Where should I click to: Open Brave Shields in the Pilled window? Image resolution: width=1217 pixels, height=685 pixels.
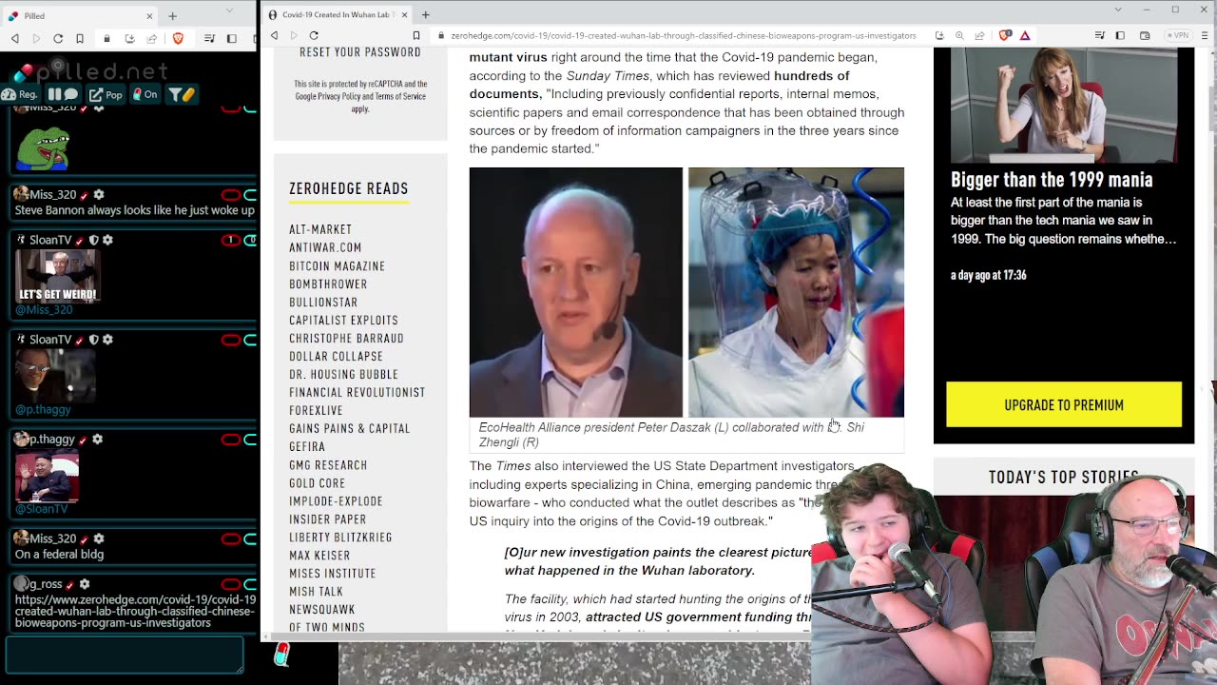point(178,38)
